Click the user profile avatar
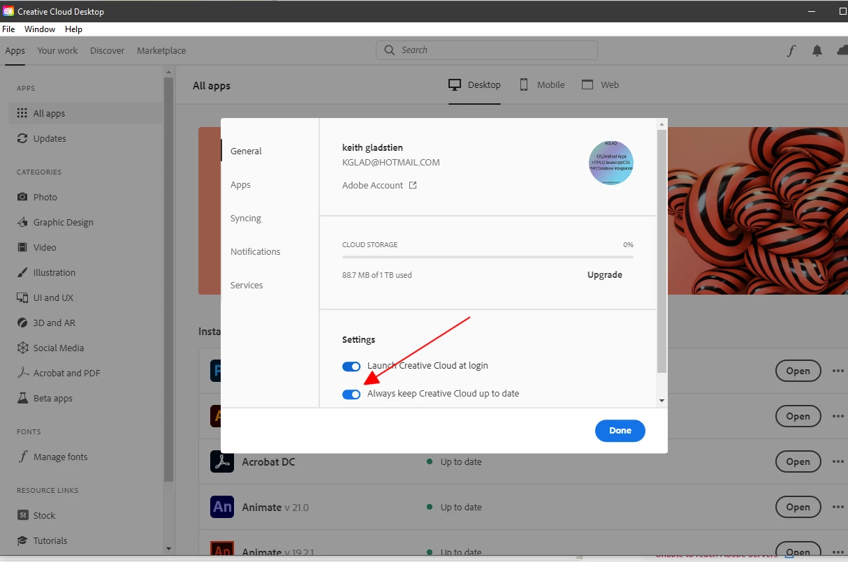The height and width of the screenshot is (562, 848). point(611,163)
